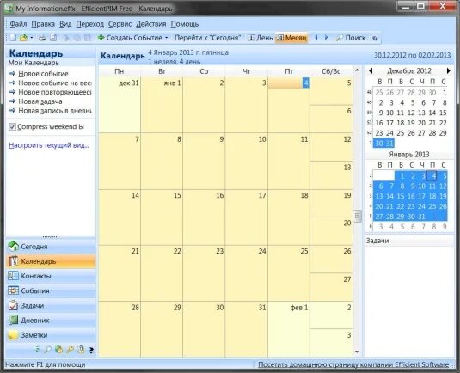Click Настроить текущий вид link

click(48, 145)
